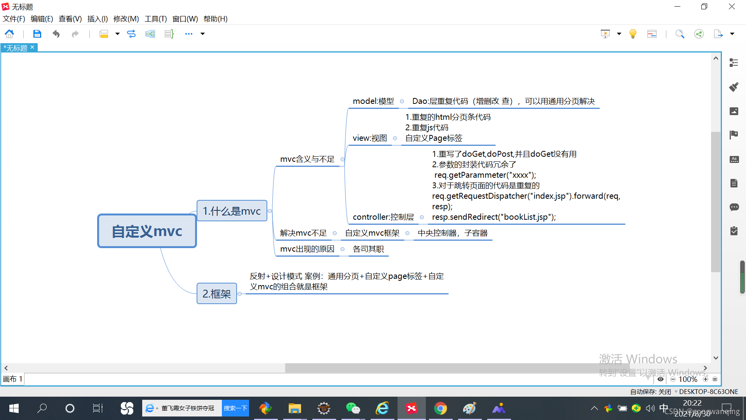
Task: Click the green Share icon
Action: (x=699, y=34)
